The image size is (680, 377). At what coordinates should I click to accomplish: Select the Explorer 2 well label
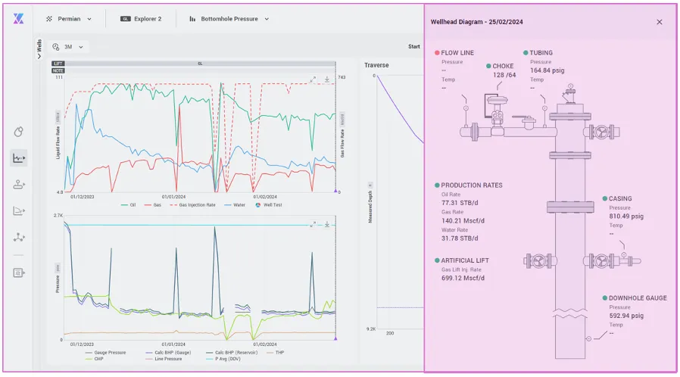point(148,19)
